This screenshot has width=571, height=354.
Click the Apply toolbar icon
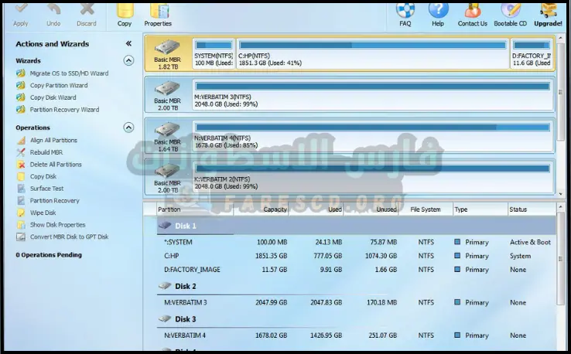point(22,10)
